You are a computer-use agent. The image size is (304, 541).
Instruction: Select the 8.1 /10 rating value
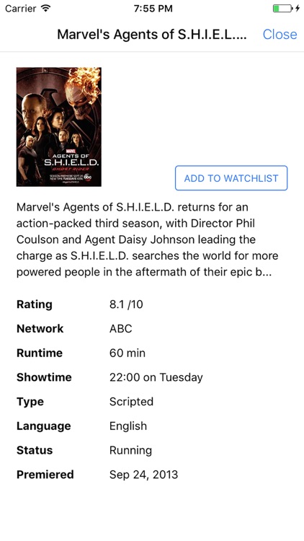pos(126,304)
